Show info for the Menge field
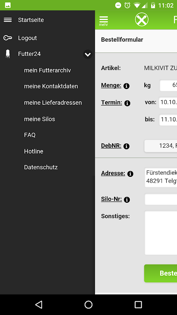The height and width of the screenshot is (315, 177). (126, 86)
